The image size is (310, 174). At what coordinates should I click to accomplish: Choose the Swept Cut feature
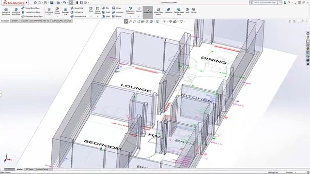tap(77, 8)
